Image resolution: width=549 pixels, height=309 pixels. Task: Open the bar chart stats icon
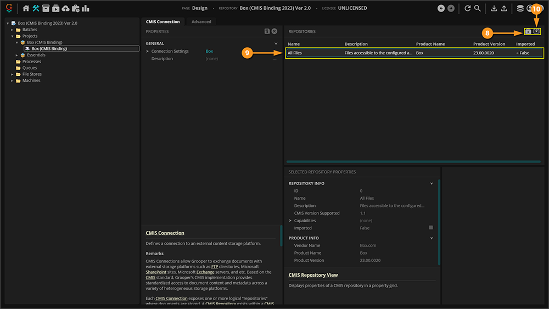point(85,8)
